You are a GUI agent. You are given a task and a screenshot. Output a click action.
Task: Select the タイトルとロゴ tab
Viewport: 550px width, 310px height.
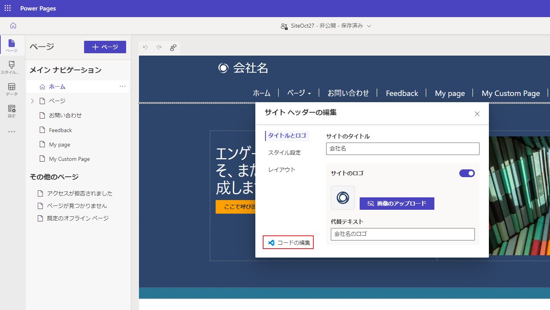click(287, 136)
